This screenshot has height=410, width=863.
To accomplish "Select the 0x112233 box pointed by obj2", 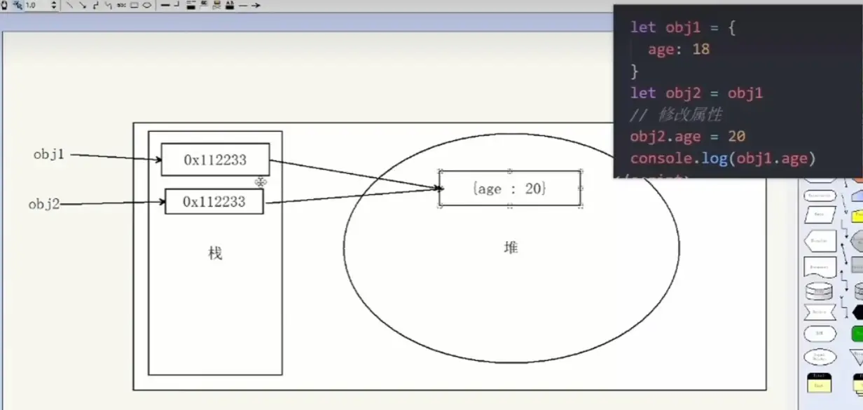I will (x=214, y=201).
